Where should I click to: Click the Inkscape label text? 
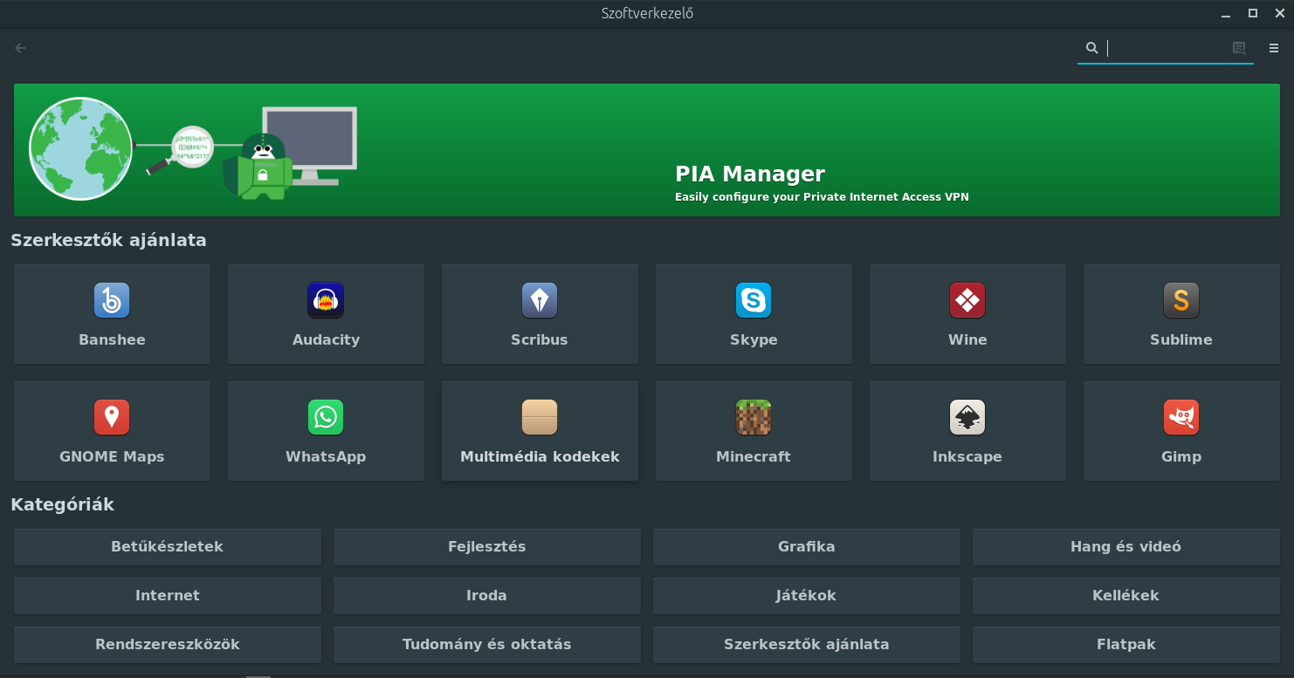coord(967,456)
